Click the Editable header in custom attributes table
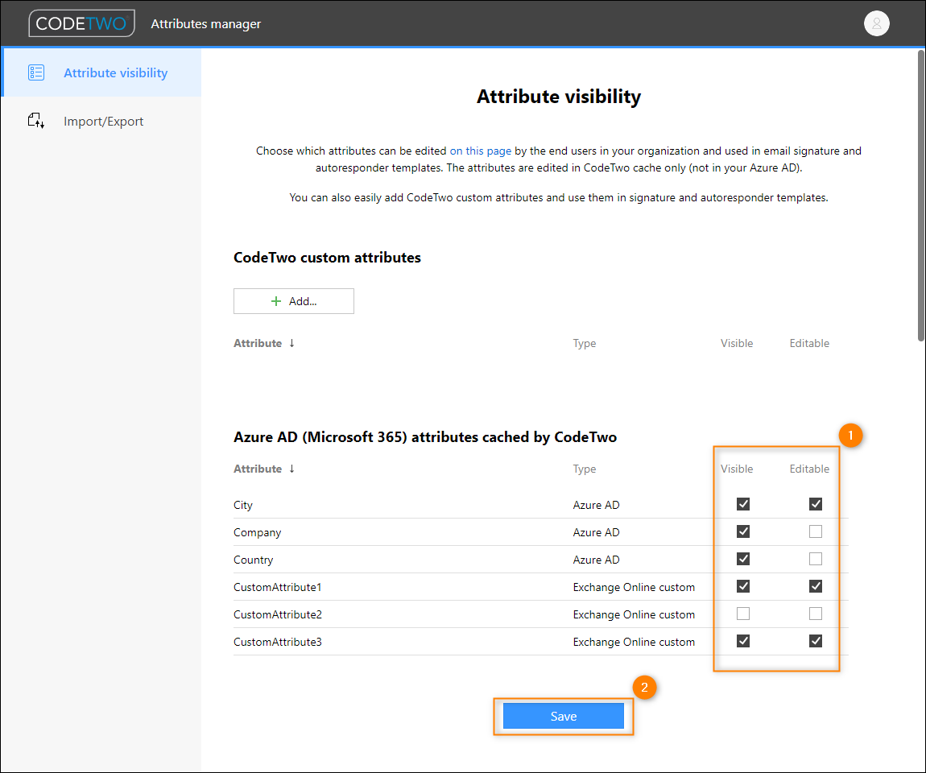Screen dimensions: 926x773 tap(809, 343)
